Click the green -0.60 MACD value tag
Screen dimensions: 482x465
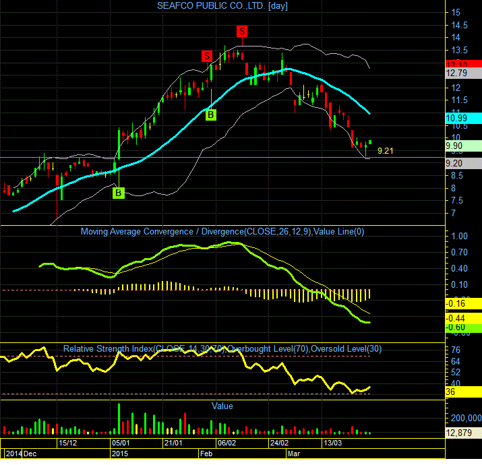[x=464, y=328]
